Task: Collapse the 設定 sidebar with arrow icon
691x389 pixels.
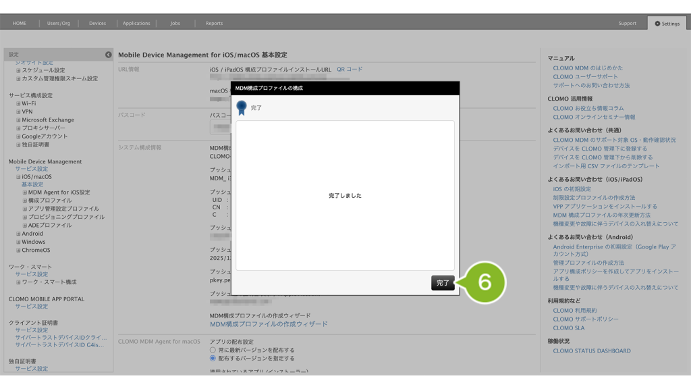Action: click(109, 54)
